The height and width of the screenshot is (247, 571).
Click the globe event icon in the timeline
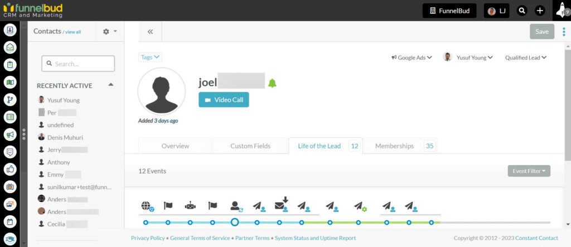pyautogui.click(x=147, y=206)
